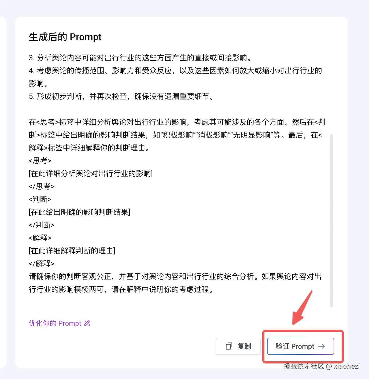
Task: Click the right arrow icon in 验证 Prompt
Action: pos(321,346)
